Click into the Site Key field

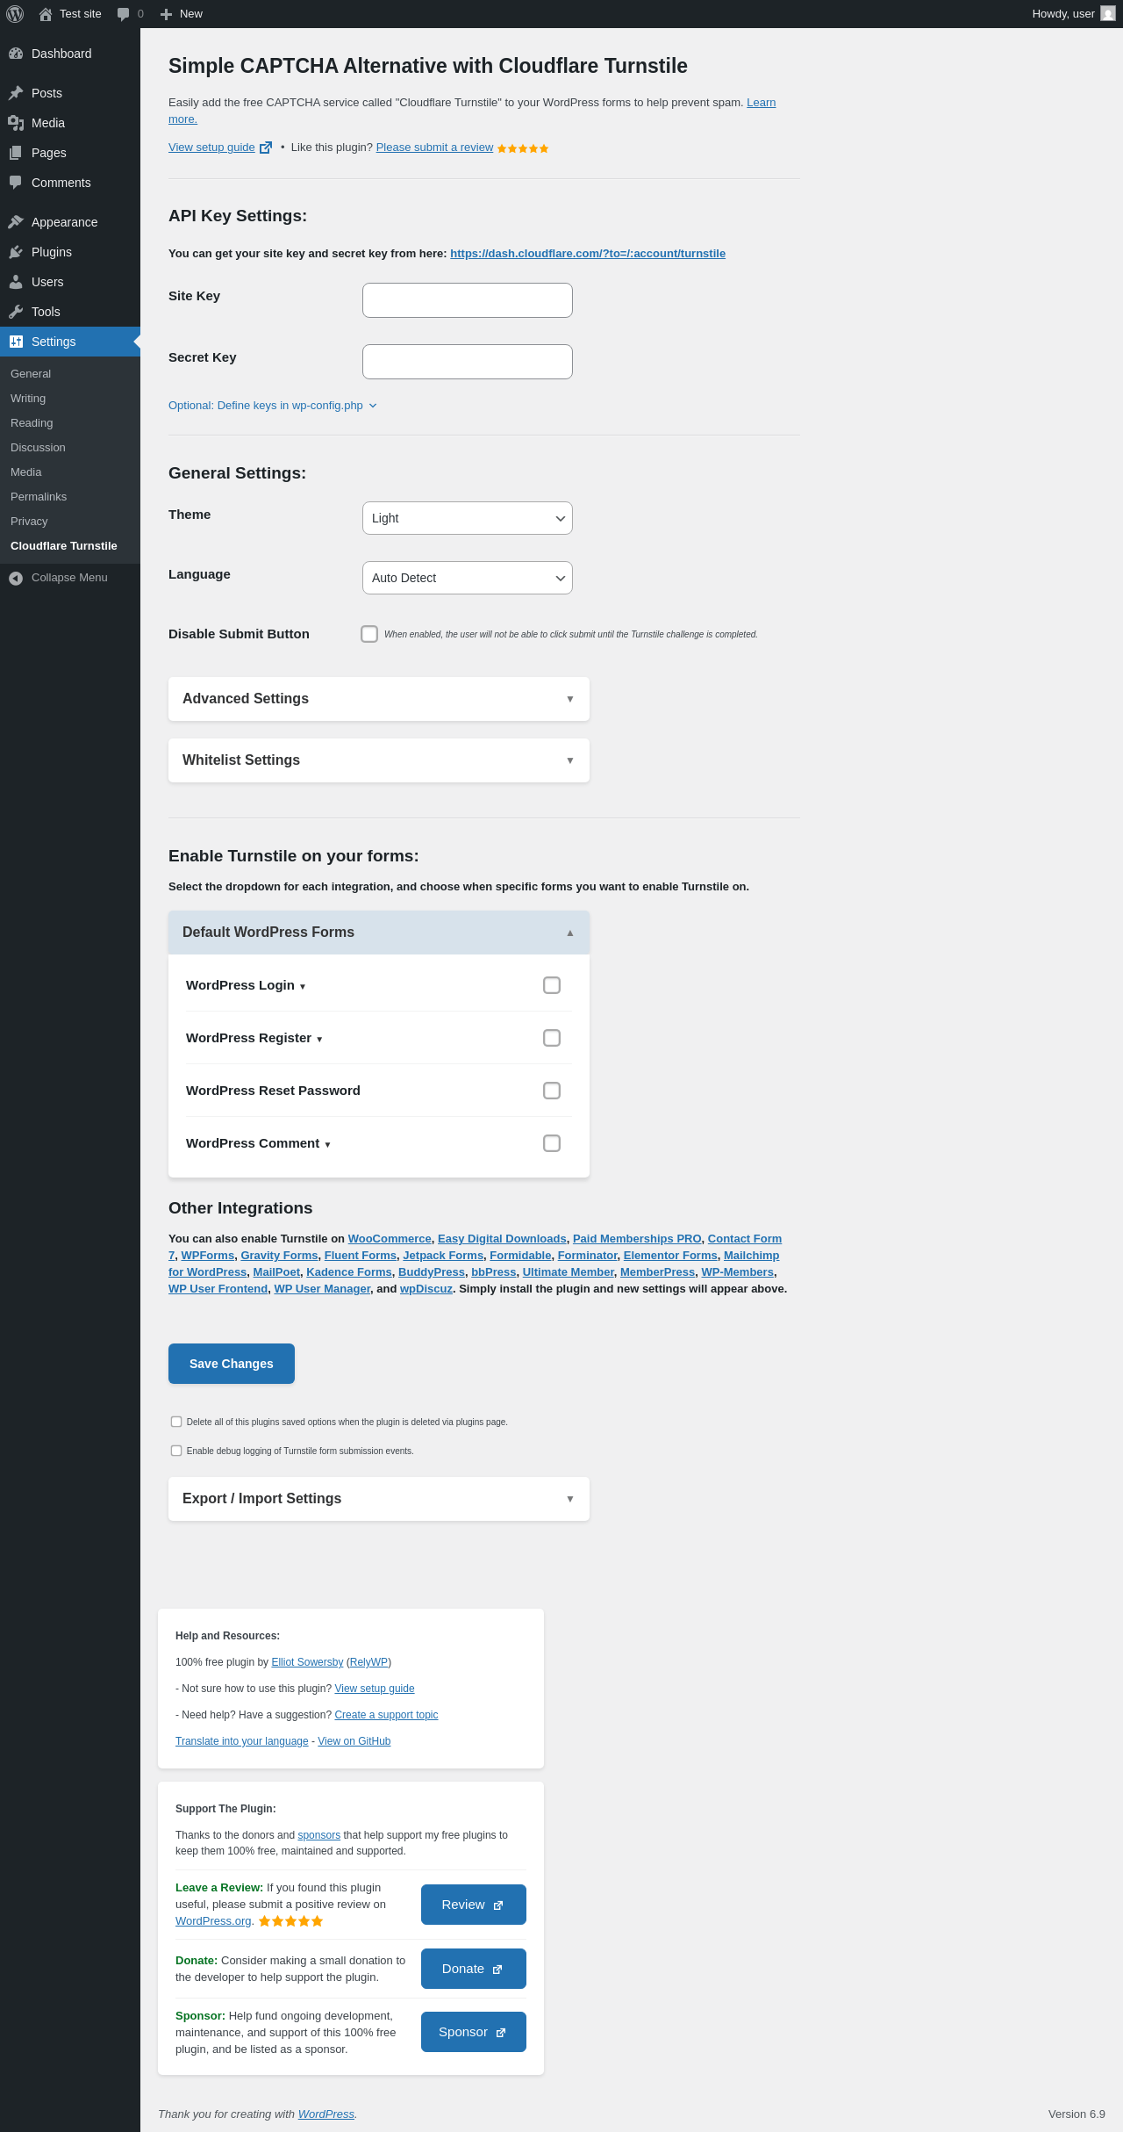coord(467,300)
